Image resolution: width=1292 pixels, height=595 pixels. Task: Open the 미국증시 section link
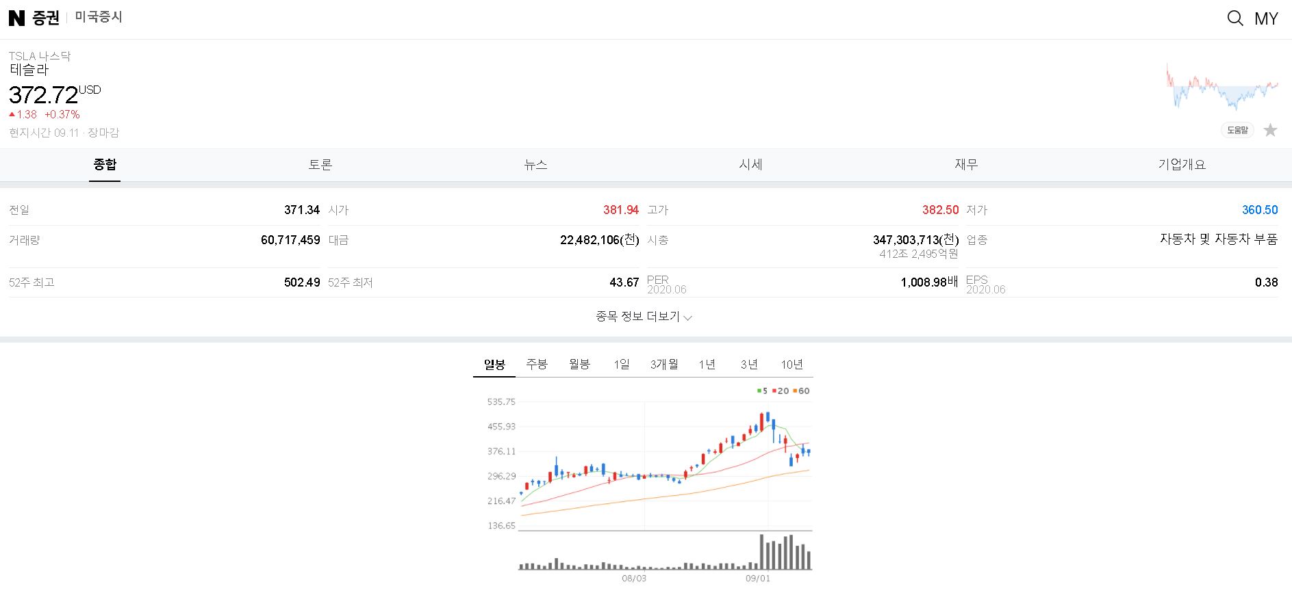point(99,17)
